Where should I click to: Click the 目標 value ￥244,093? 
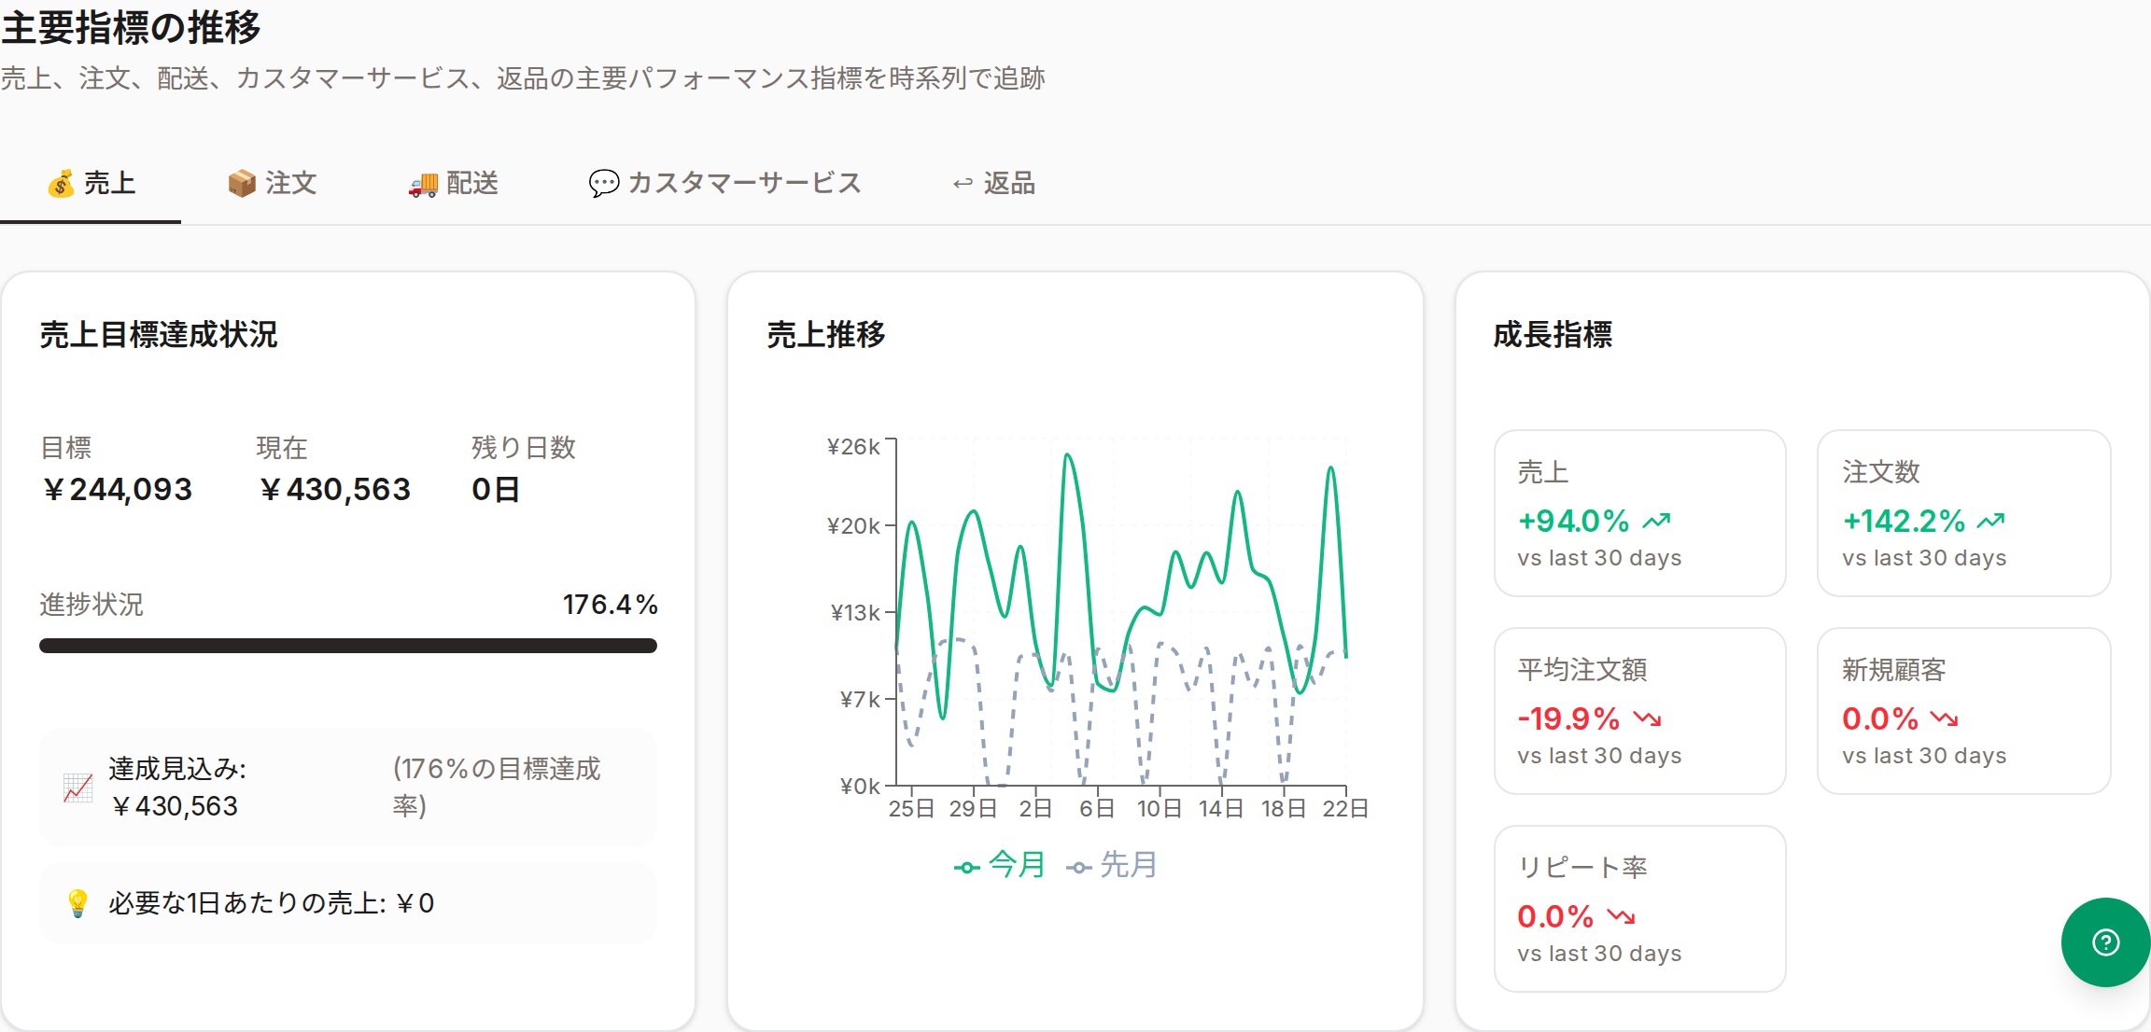click(x=117, y=490)
